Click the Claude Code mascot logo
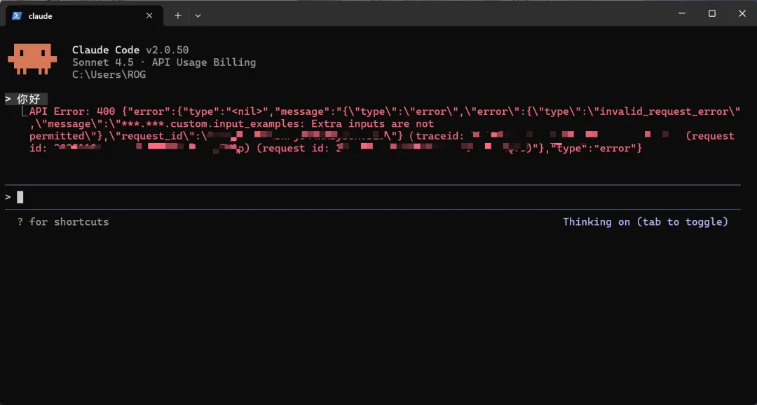Image resolution: width=757 pixels, height=405 pixels. point(32,59)
